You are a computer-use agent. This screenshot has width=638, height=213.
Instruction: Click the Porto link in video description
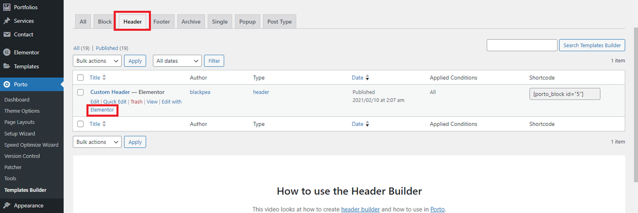(438, 210)
